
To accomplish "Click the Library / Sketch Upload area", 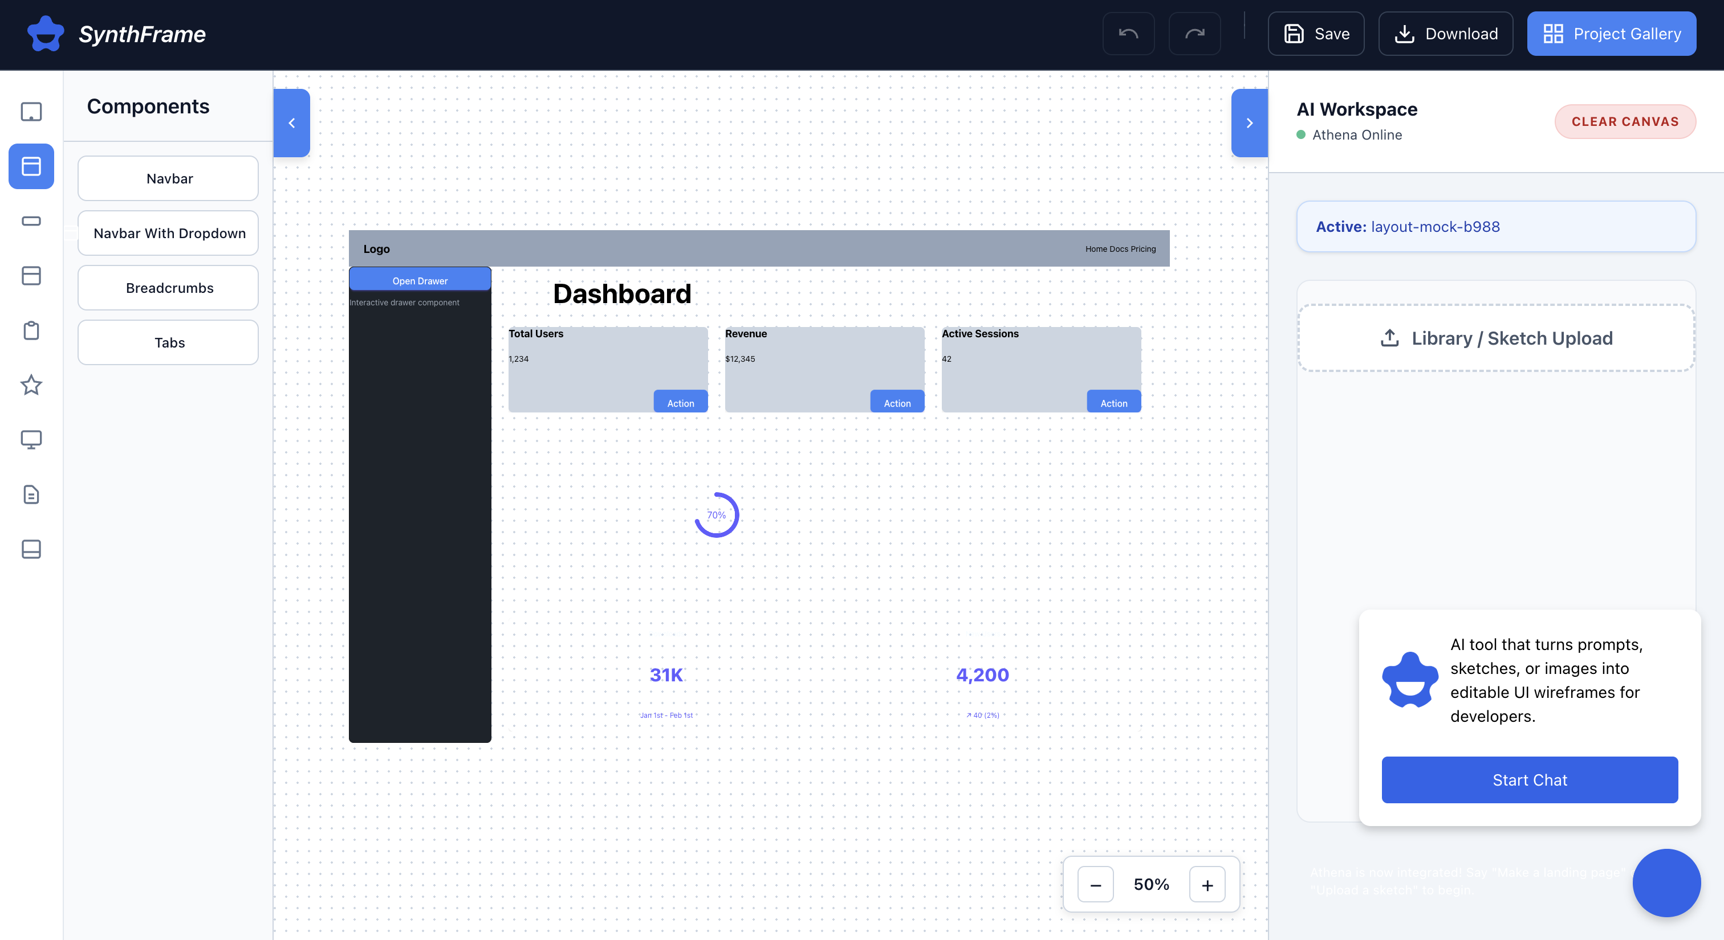I will pos(1497,338).
